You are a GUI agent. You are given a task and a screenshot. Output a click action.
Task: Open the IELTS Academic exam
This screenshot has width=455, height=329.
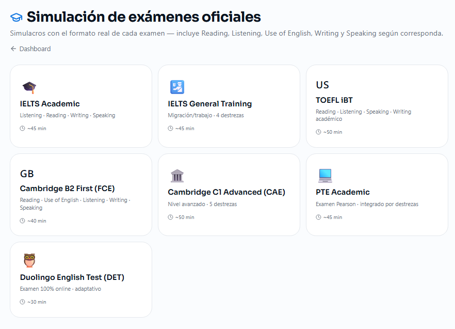[x=81, y=106]
